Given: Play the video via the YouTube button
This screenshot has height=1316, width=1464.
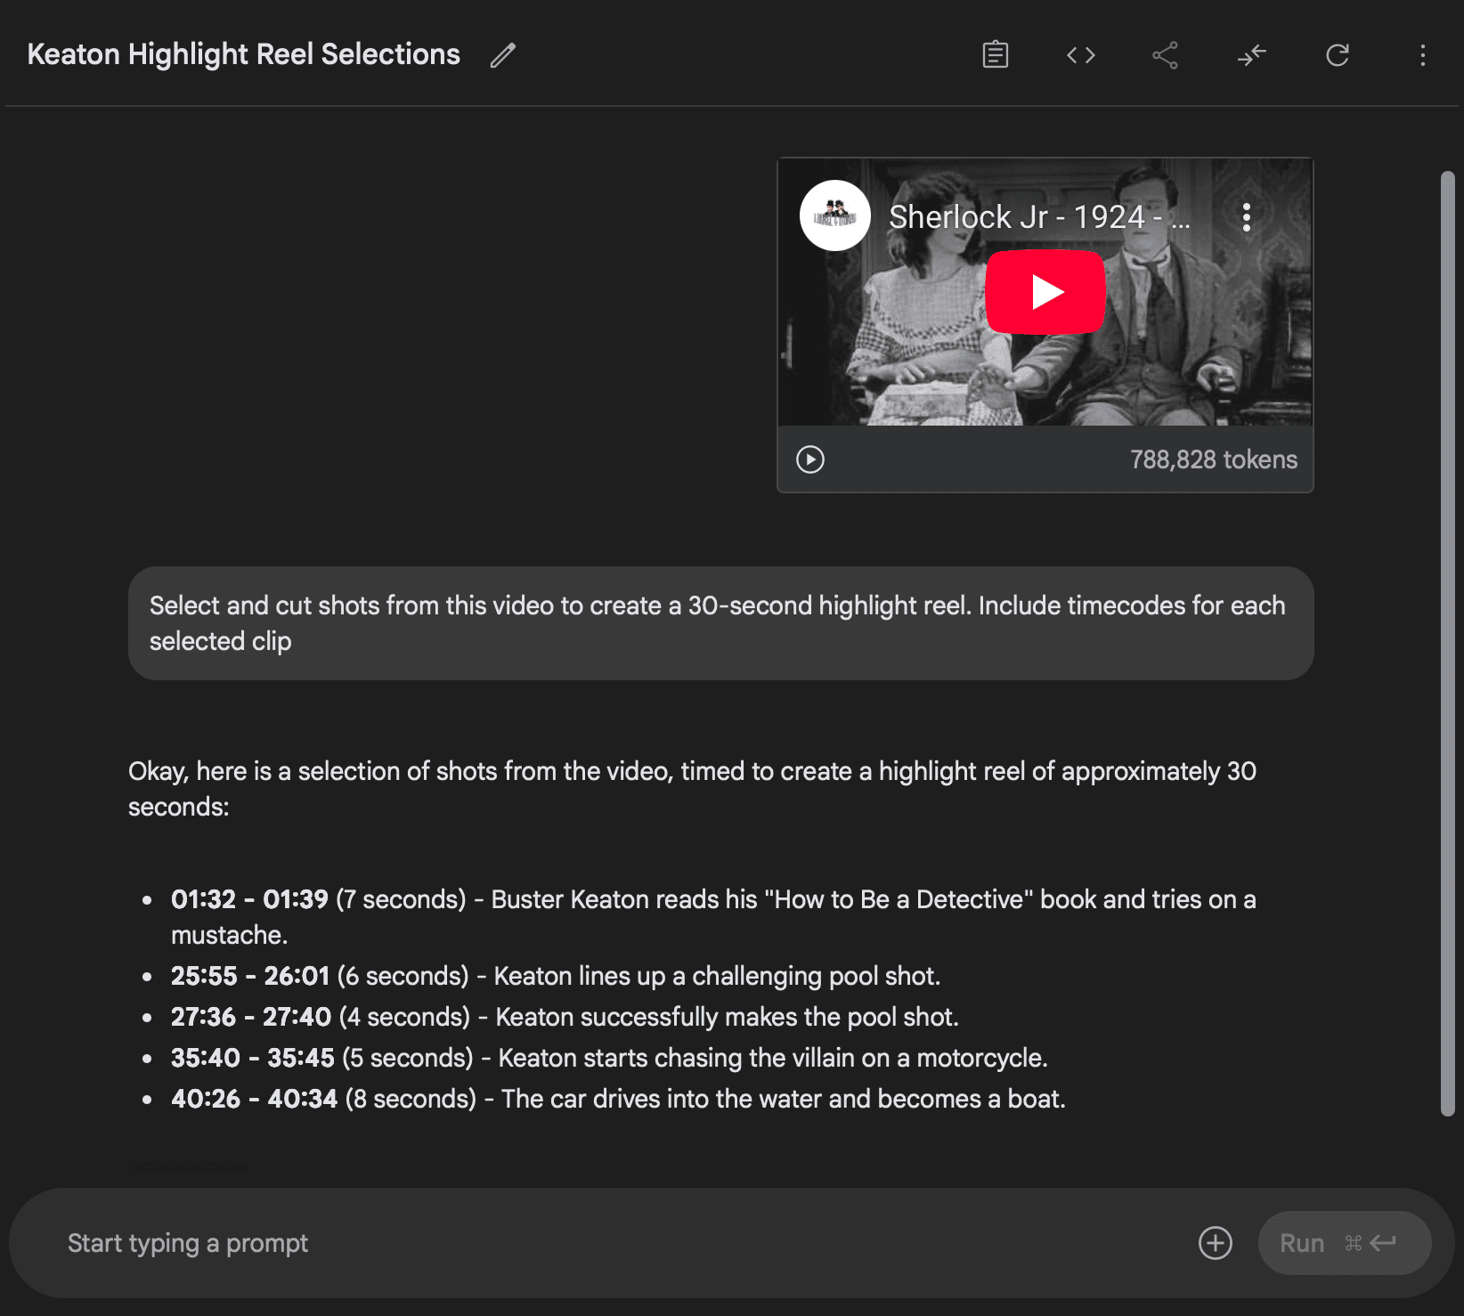Looking at the screenshot, I should 1045,291.
